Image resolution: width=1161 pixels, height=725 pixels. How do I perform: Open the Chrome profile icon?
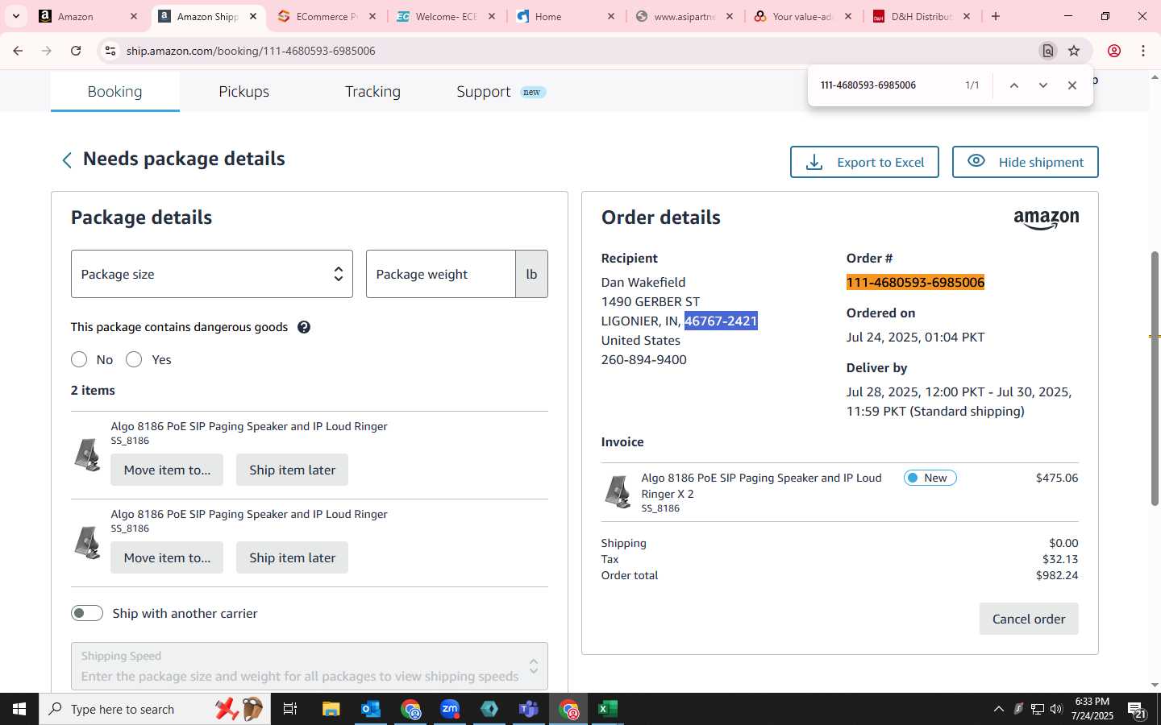tap(1114, 51)
